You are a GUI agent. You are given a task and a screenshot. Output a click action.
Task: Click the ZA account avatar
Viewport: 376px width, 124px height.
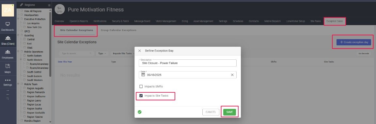coord(8,10)
